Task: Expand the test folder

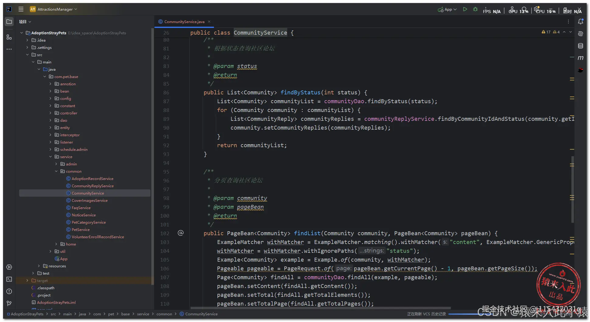Action: [33, 273]
